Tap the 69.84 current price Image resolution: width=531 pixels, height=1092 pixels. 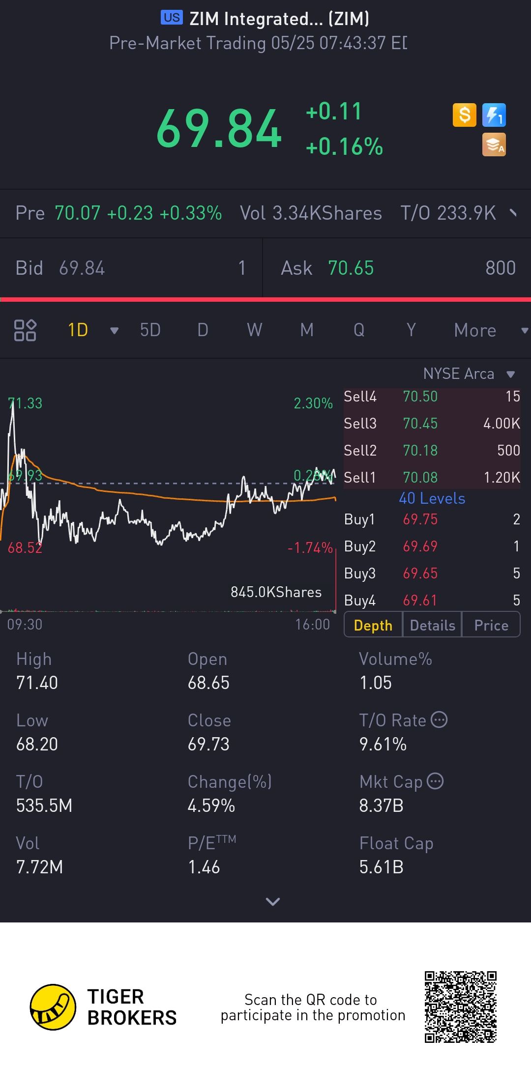click(x=219, y=129)
